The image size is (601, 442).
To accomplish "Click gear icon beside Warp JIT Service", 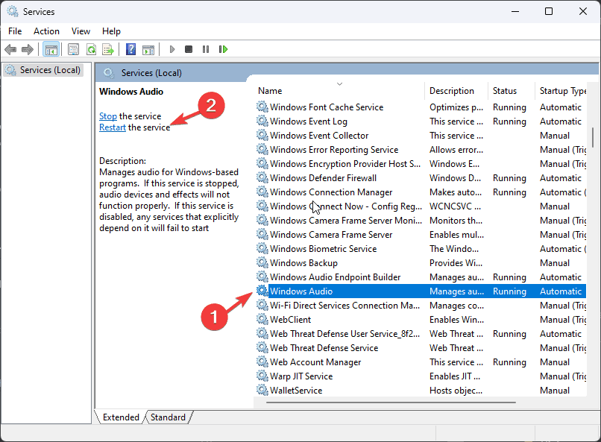I will 262,376.
